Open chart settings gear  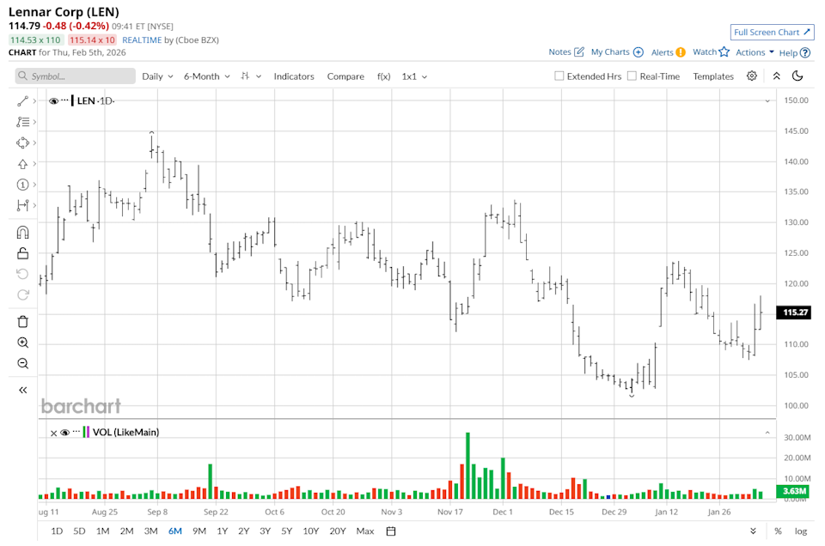pyautogui.click(x=752, y=76)
